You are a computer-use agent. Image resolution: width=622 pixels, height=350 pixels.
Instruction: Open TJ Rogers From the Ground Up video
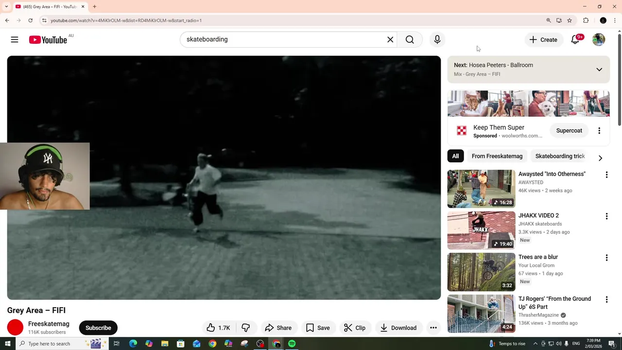(x=481, y=314)
